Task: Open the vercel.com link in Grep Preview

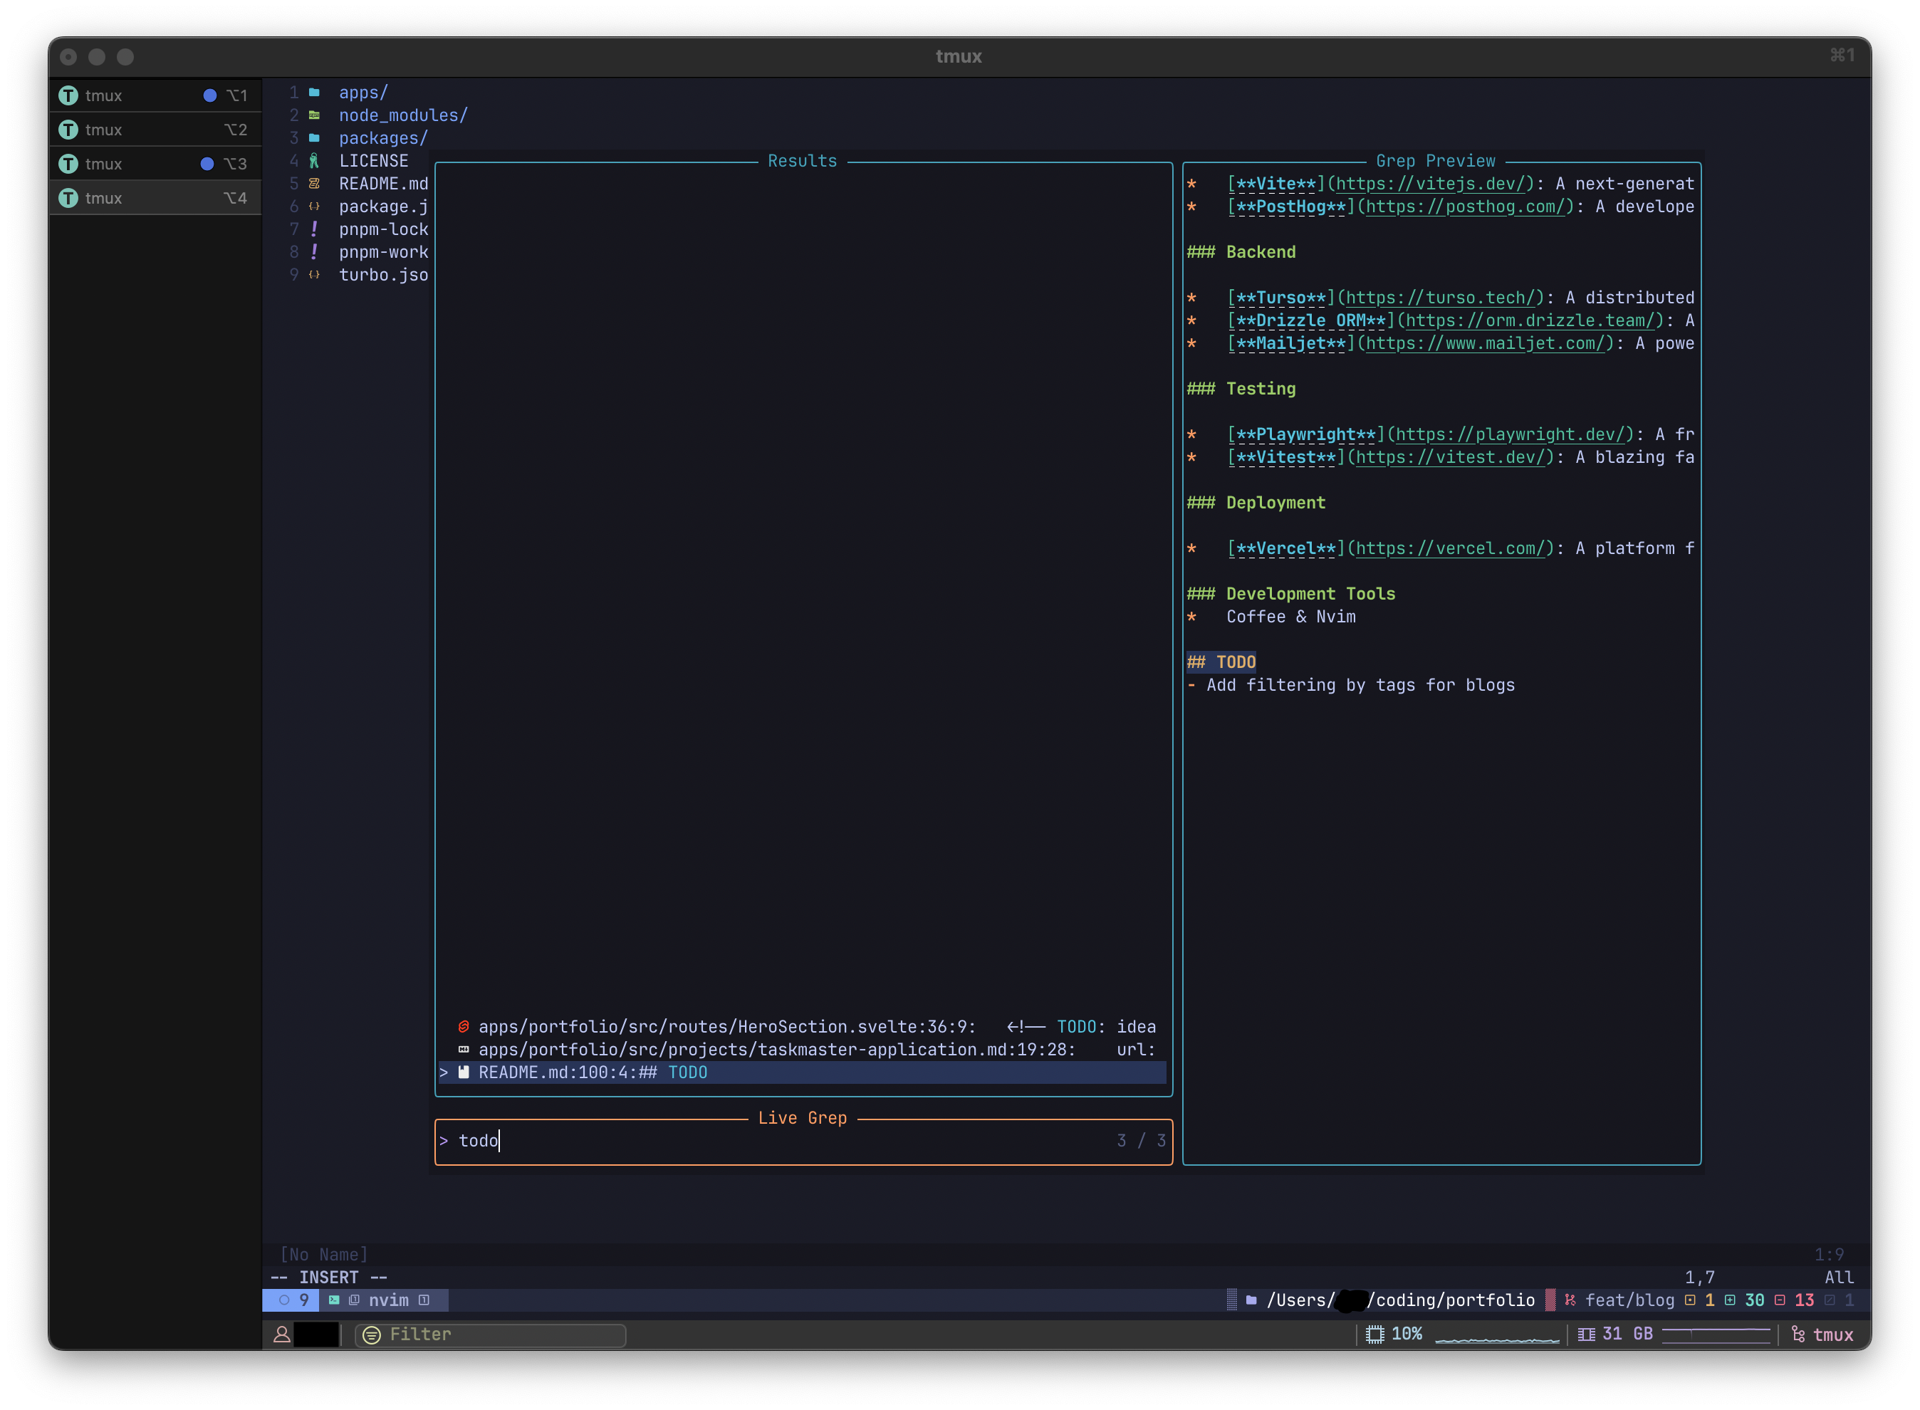Action: pos(1450,549)
